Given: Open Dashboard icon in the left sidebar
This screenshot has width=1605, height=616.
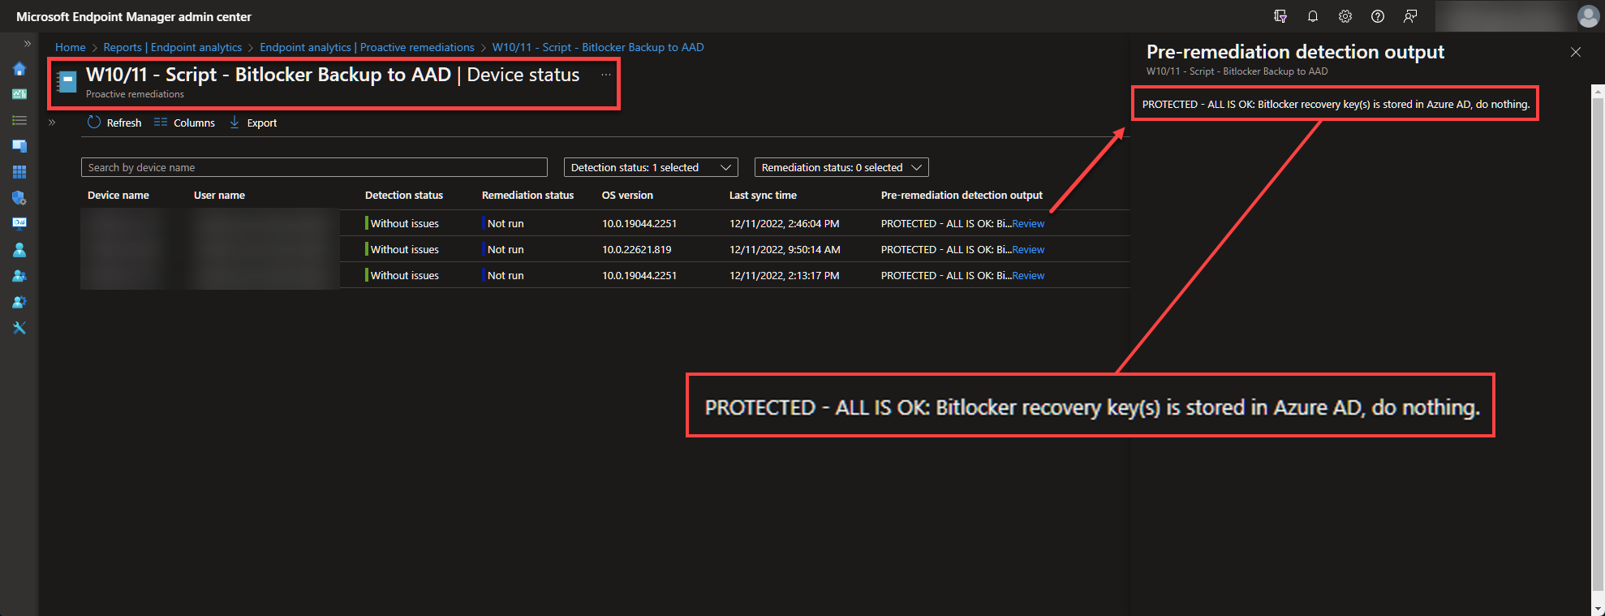Looking at the screenshot, I should click(x=19, y=94).
